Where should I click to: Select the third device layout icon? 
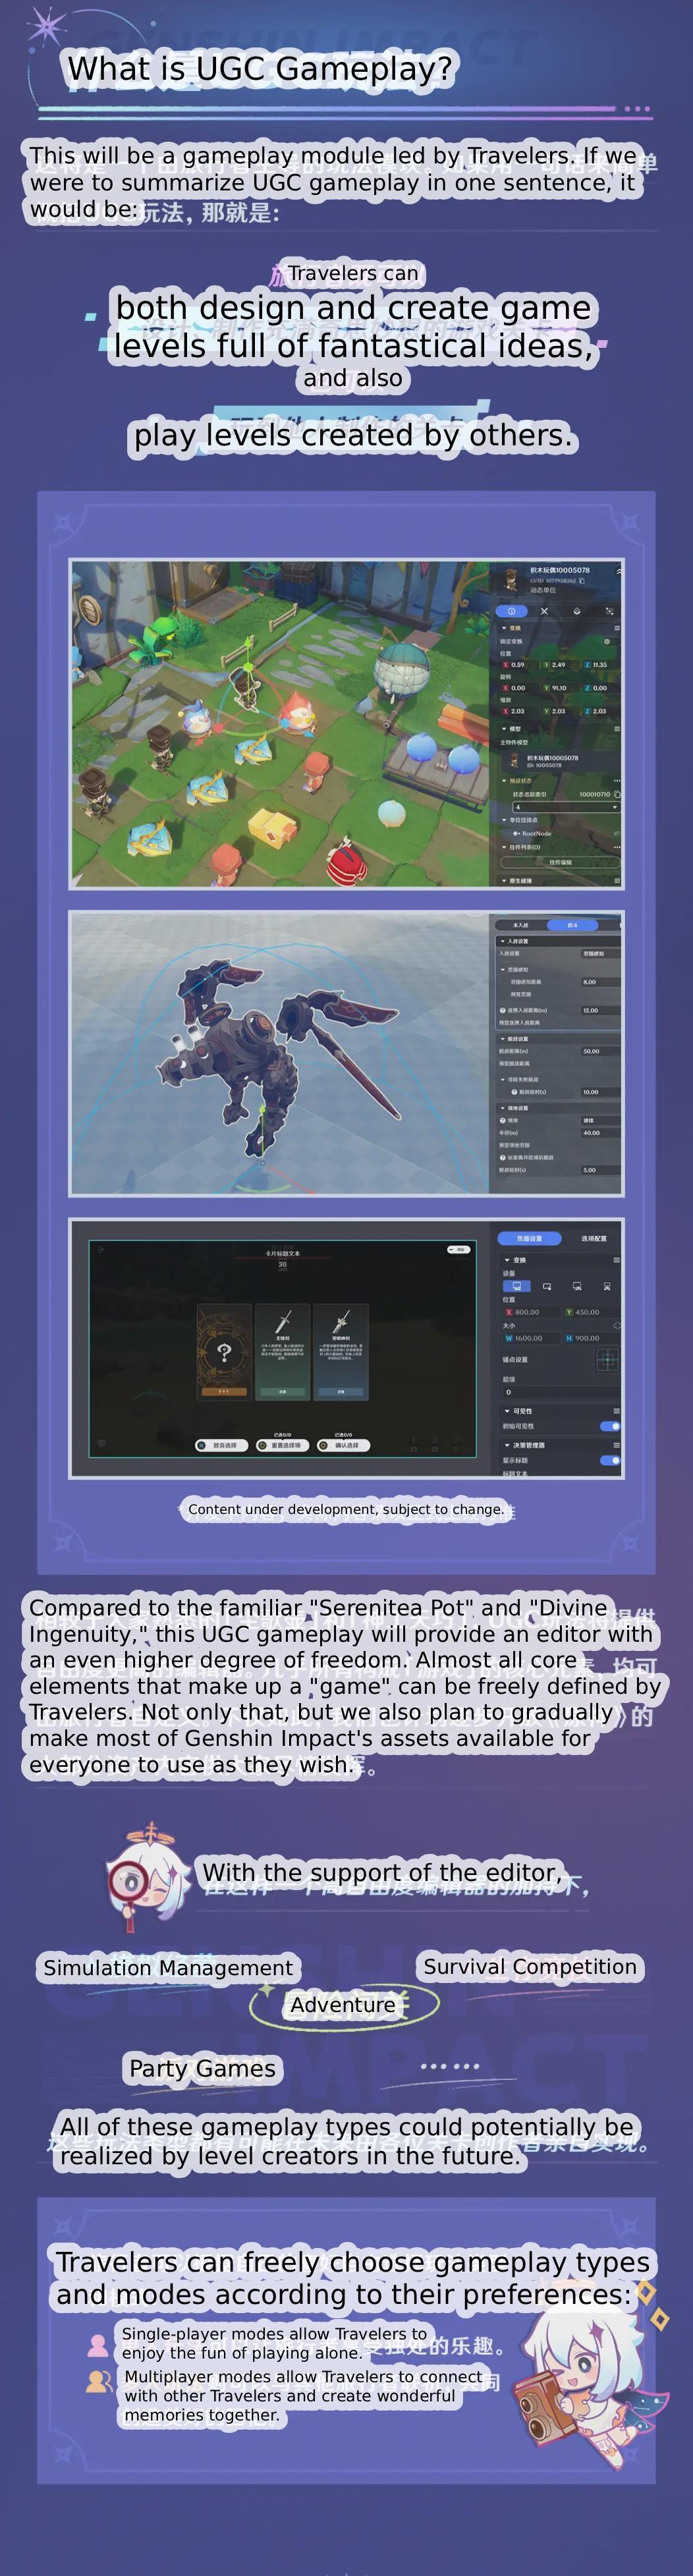click(x=577, y=1287)
